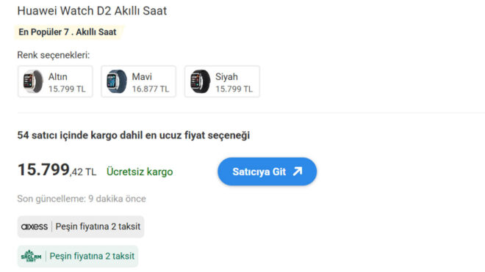Select the Altın watch thumbnail image

pos(33,81)
